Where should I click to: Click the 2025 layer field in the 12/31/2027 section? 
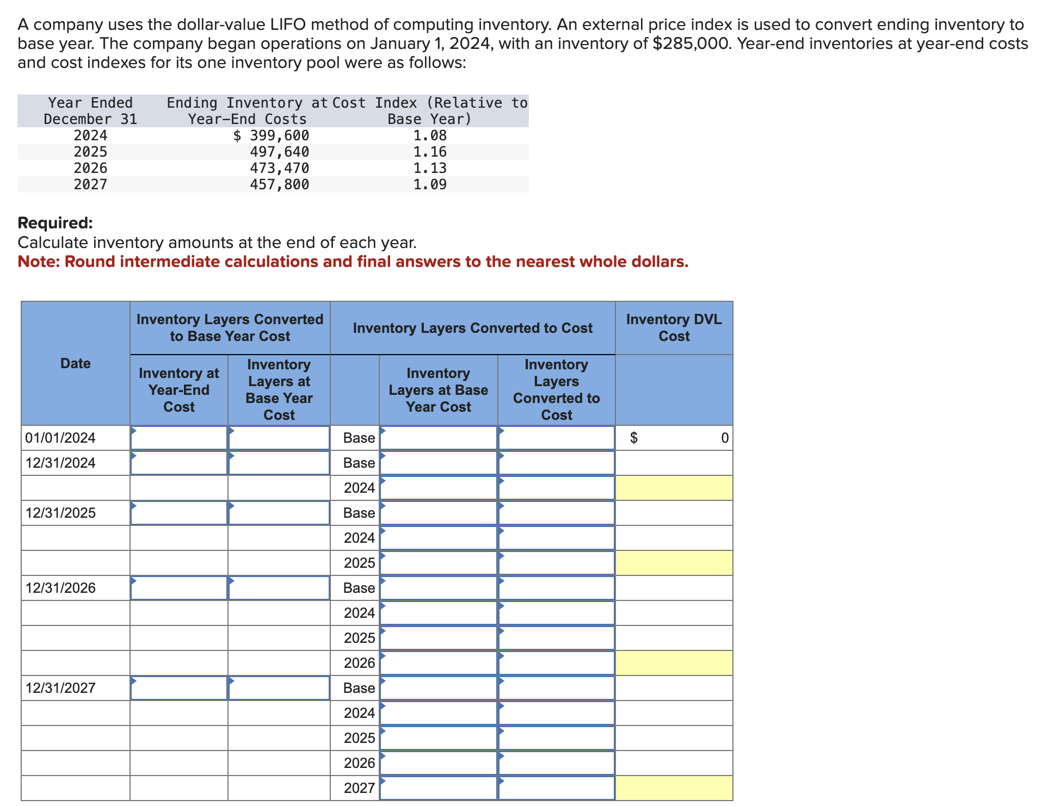pyautogui.click(x=438, y=738)
